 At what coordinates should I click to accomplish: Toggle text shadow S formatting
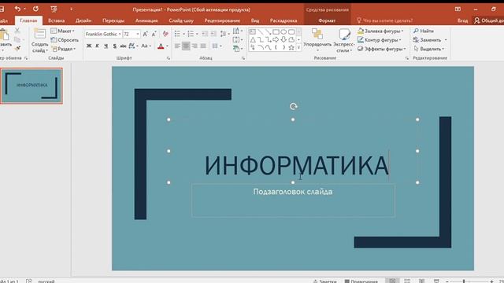(115, 46)
